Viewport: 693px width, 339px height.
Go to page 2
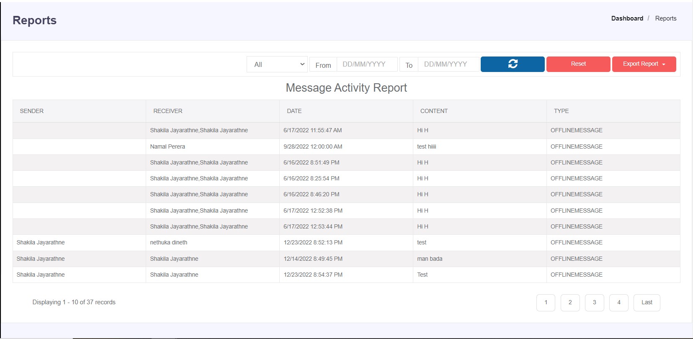click(x=570, y=303)
